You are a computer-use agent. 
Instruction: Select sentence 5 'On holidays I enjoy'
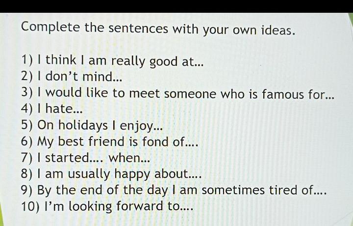pyautogui.click(x=92, y=126)
